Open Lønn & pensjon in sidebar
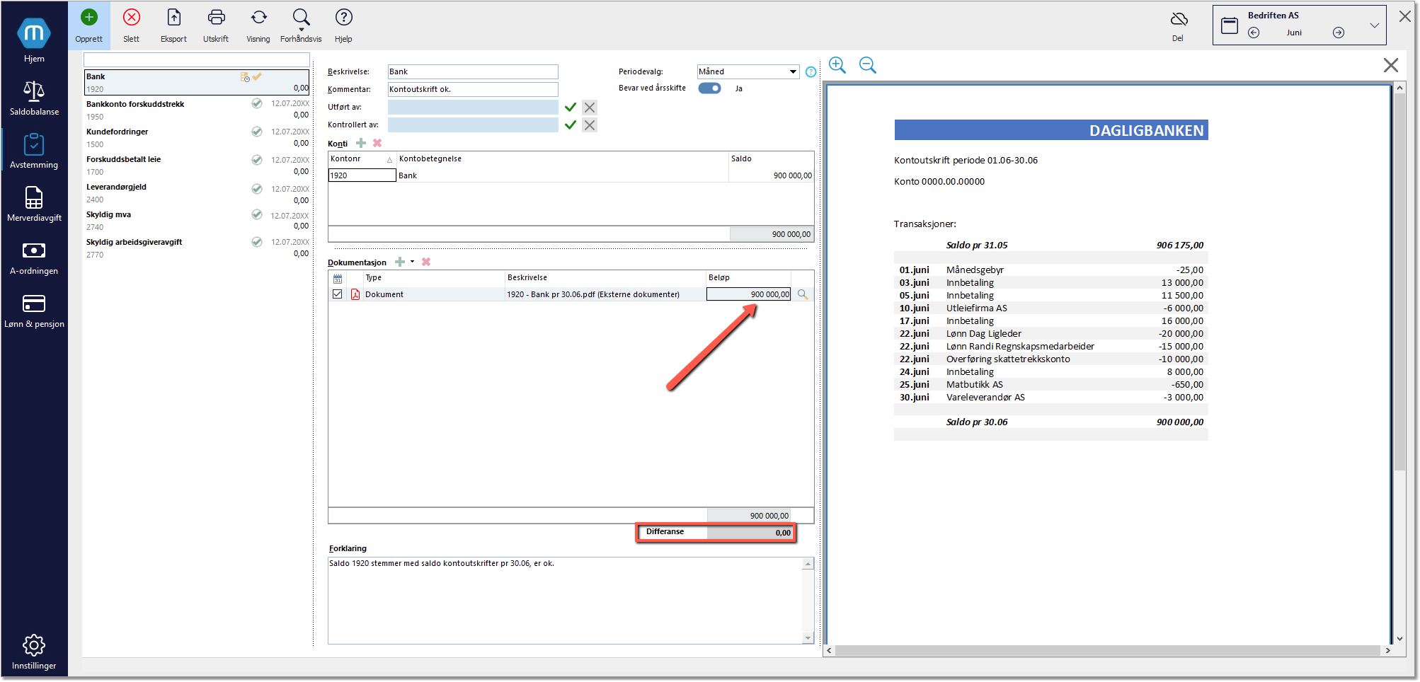The image size is (1420, 682). [x=34, y=310]
